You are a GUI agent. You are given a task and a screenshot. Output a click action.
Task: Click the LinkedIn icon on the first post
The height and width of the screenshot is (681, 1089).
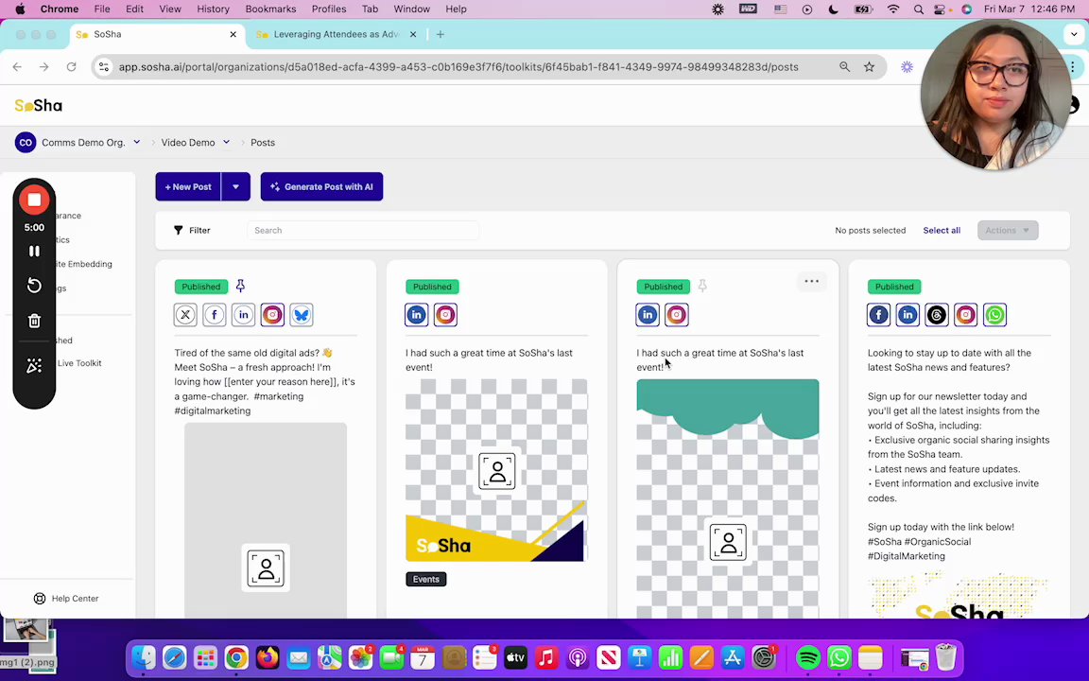pyautogui.click(x=243, y=315)
